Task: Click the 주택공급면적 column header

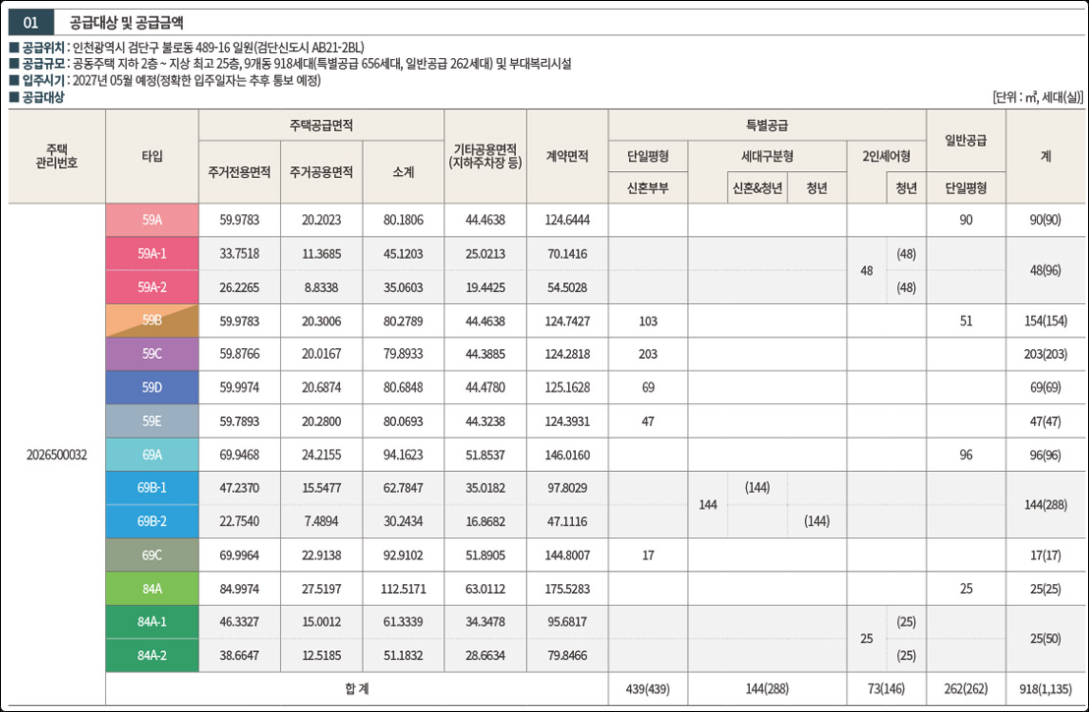Action: 320,125
